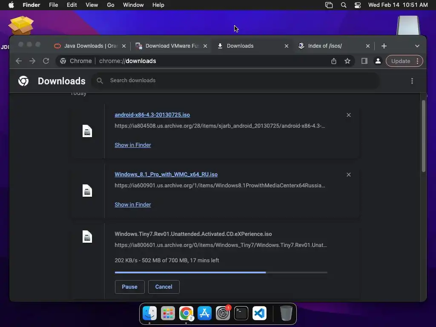Close the Java Downloads tab
This screenshot has width=436, height=327.
[124, 46]
